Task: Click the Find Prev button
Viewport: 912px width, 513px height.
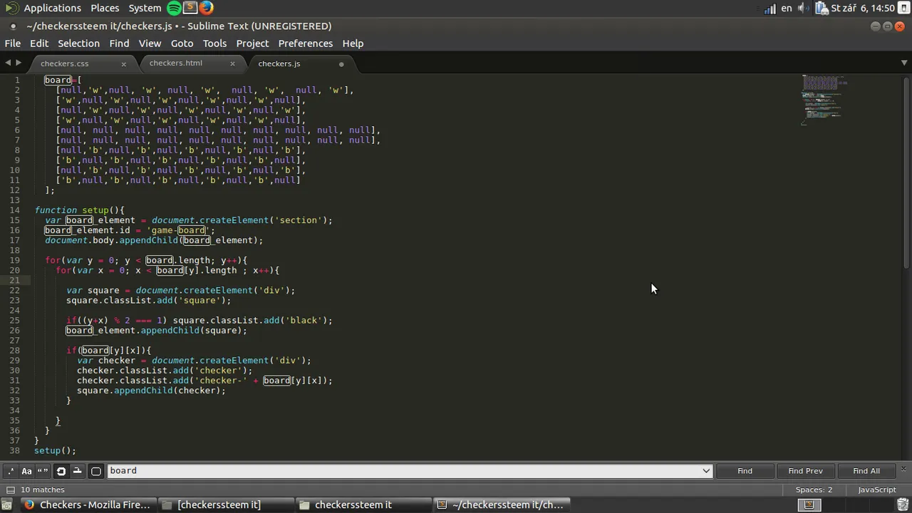Action: coord(805,471)
